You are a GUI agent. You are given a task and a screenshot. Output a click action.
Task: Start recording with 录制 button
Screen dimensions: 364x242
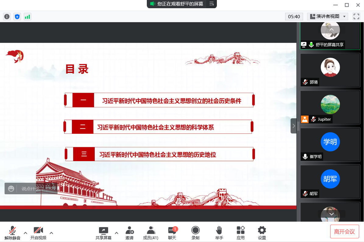196,233
